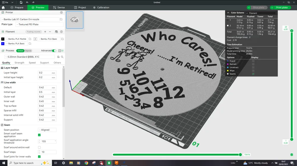Open the filament settings gear icon
Image resolution: width=297 pixels, height=166 pixels.
pos(61,32)
